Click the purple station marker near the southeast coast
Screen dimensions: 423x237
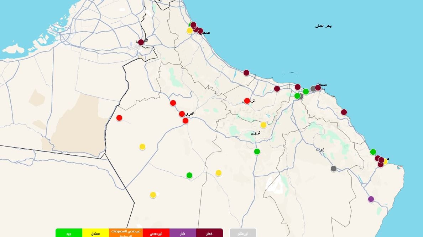tap(371, 199)
